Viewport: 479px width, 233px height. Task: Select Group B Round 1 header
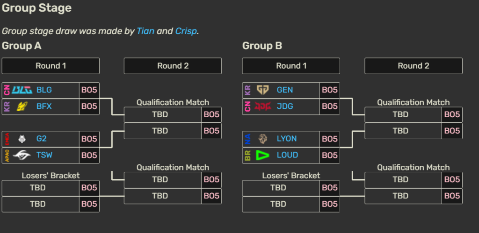pos(291,66)
